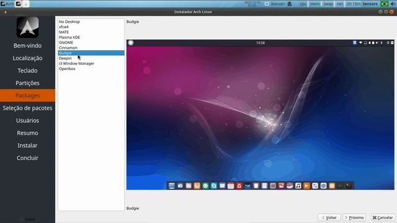Image resolution: width=397 pixels, height=223 pixels.
Task: Go to the Instalar step
Action: point(27,146)
